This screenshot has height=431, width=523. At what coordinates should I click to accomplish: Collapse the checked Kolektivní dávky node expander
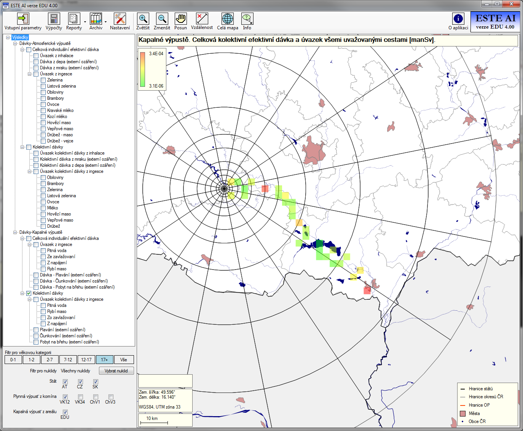pos(22,293)
